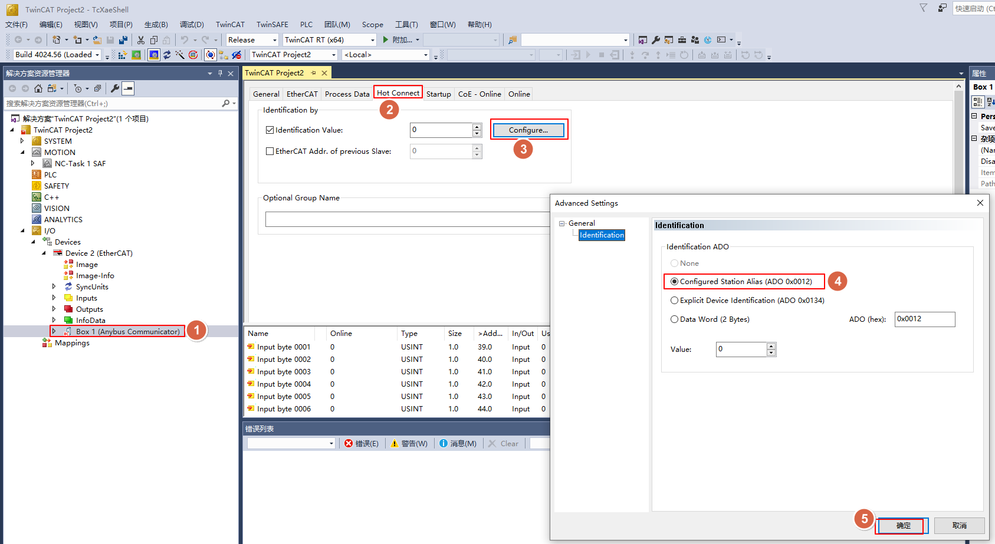Click the Save All toolbar icon
The height and width of the screenshot is (544, 995).
click(123, 40)
